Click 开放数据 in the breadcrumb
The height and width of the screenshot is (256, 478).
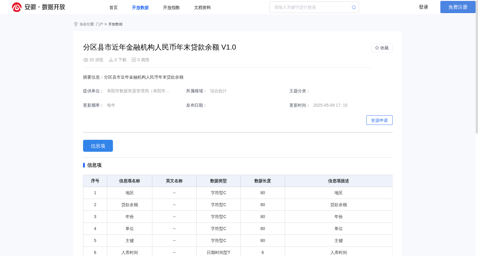point(115,24)
